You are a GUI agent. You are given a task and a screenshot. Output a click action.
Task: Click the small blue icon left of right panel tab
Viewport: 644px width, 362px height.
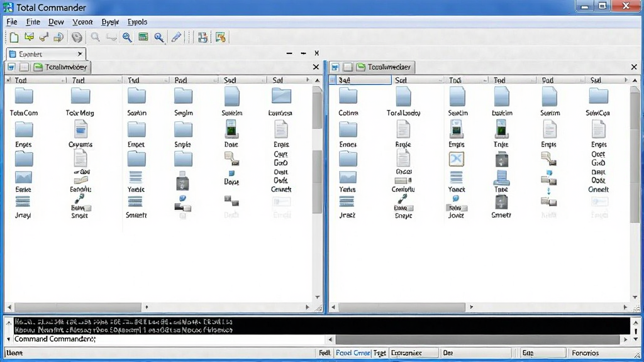click(x=335, y=67)
